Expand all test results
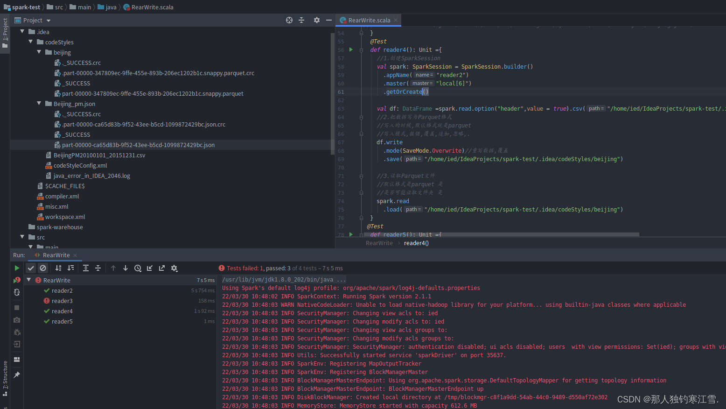 [86, 268]
